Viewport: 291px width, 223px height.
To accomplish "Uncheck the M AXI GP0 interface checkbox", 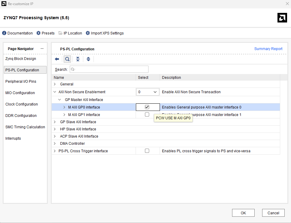I will pos(147,107).
